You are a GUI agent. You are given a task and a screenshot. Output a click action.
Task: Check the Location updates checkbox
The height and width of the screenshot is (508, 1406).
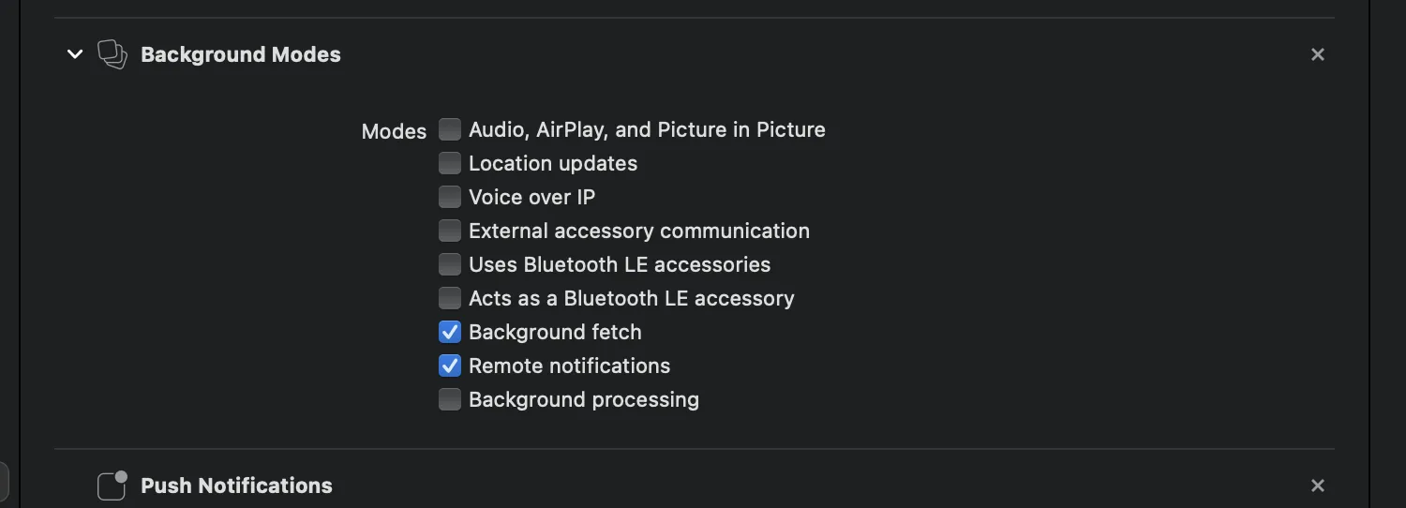click(x=451, y=163)
